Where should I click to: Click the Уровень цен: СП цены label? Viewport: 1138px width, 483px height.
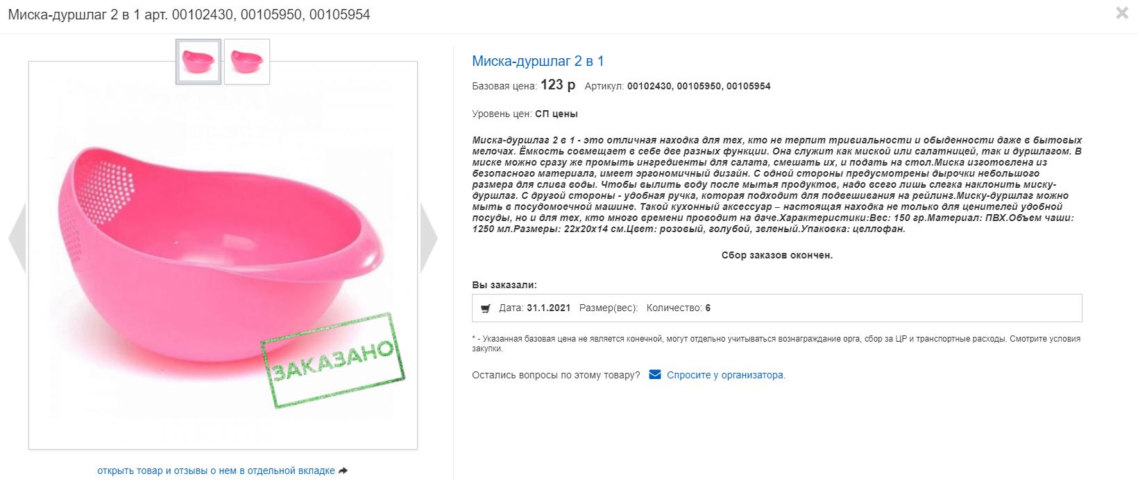click(x=525, y=114)
